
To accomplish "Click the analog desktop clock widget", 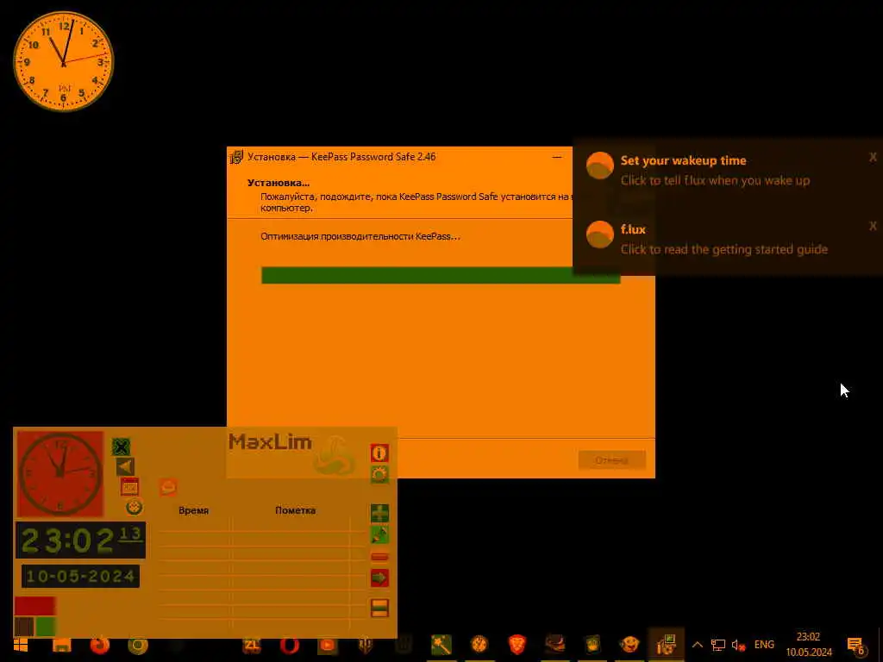I will pos(64,61).
